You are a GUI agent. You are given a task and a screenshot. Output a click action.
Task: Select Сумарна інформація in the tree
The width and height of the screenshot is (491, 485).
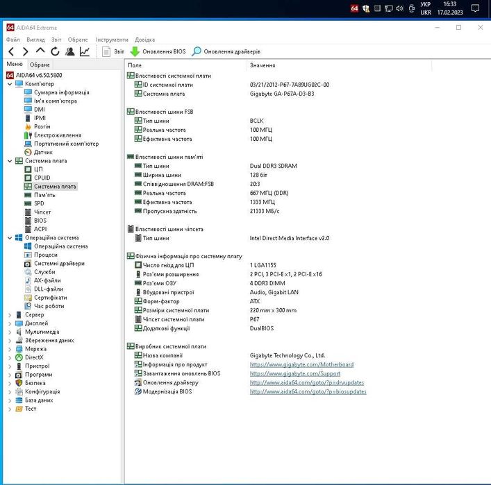click(62, 92)
